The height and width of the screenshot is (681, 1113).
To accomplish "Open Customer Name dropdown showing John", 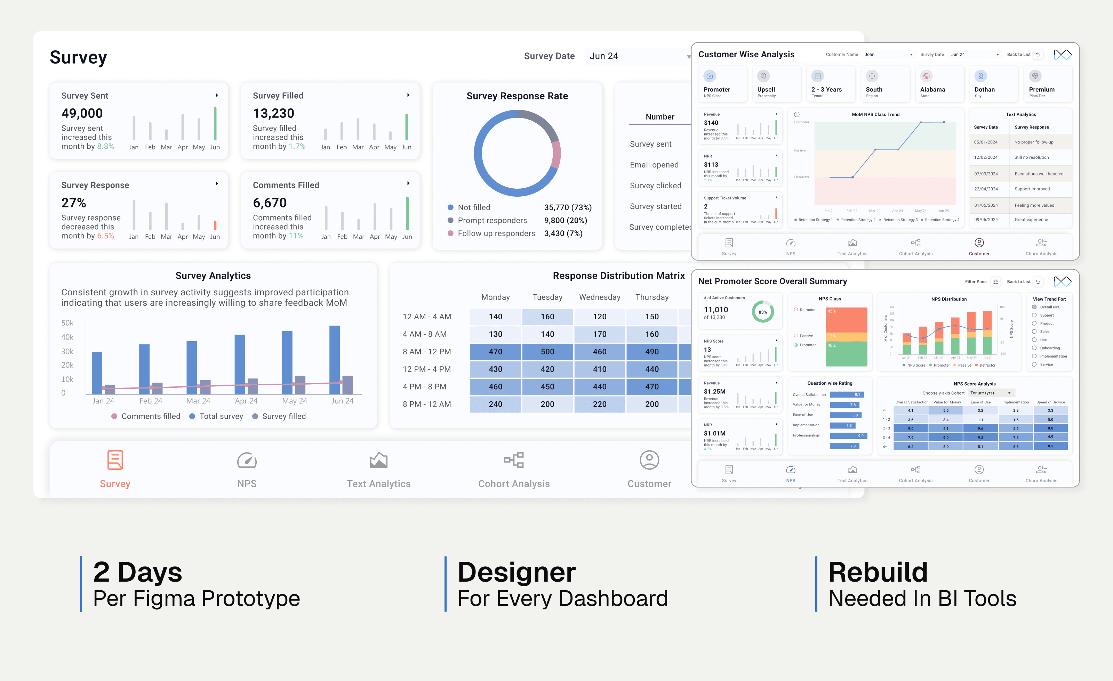I will [888, 55].
